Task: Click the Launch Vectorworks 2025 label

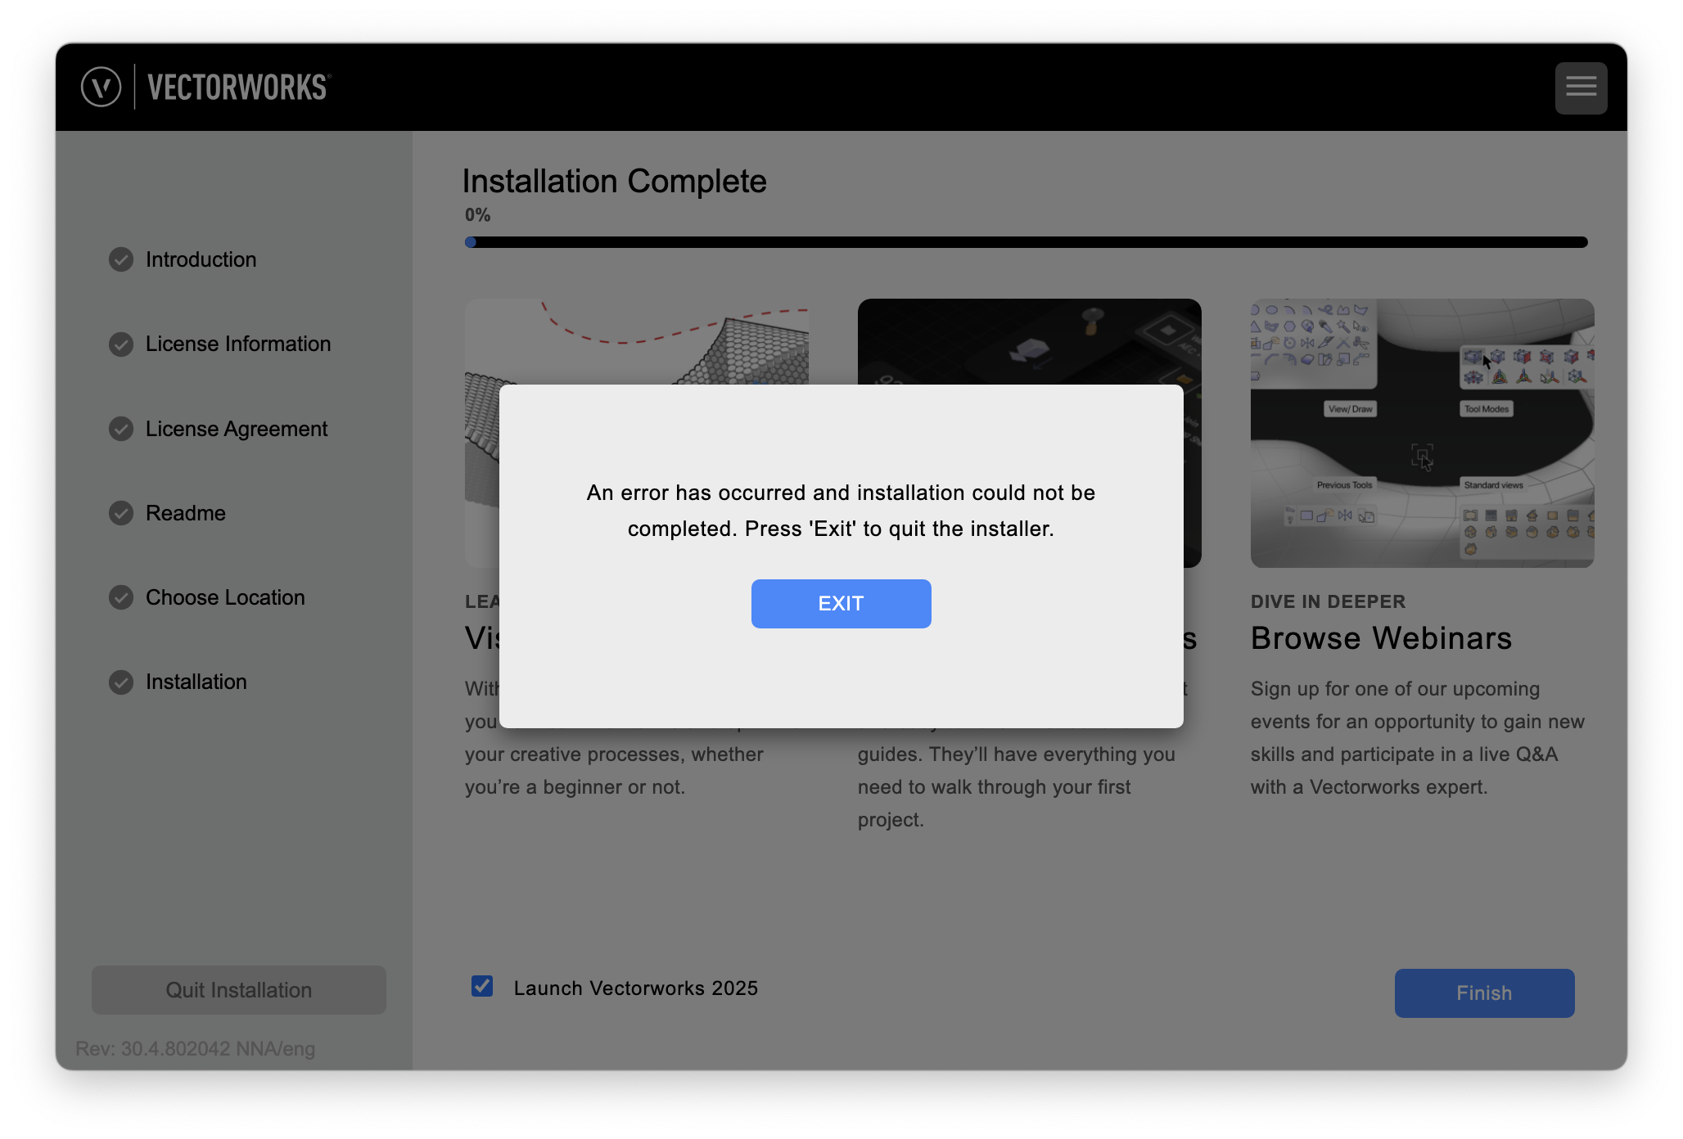Action: [636, 988]
